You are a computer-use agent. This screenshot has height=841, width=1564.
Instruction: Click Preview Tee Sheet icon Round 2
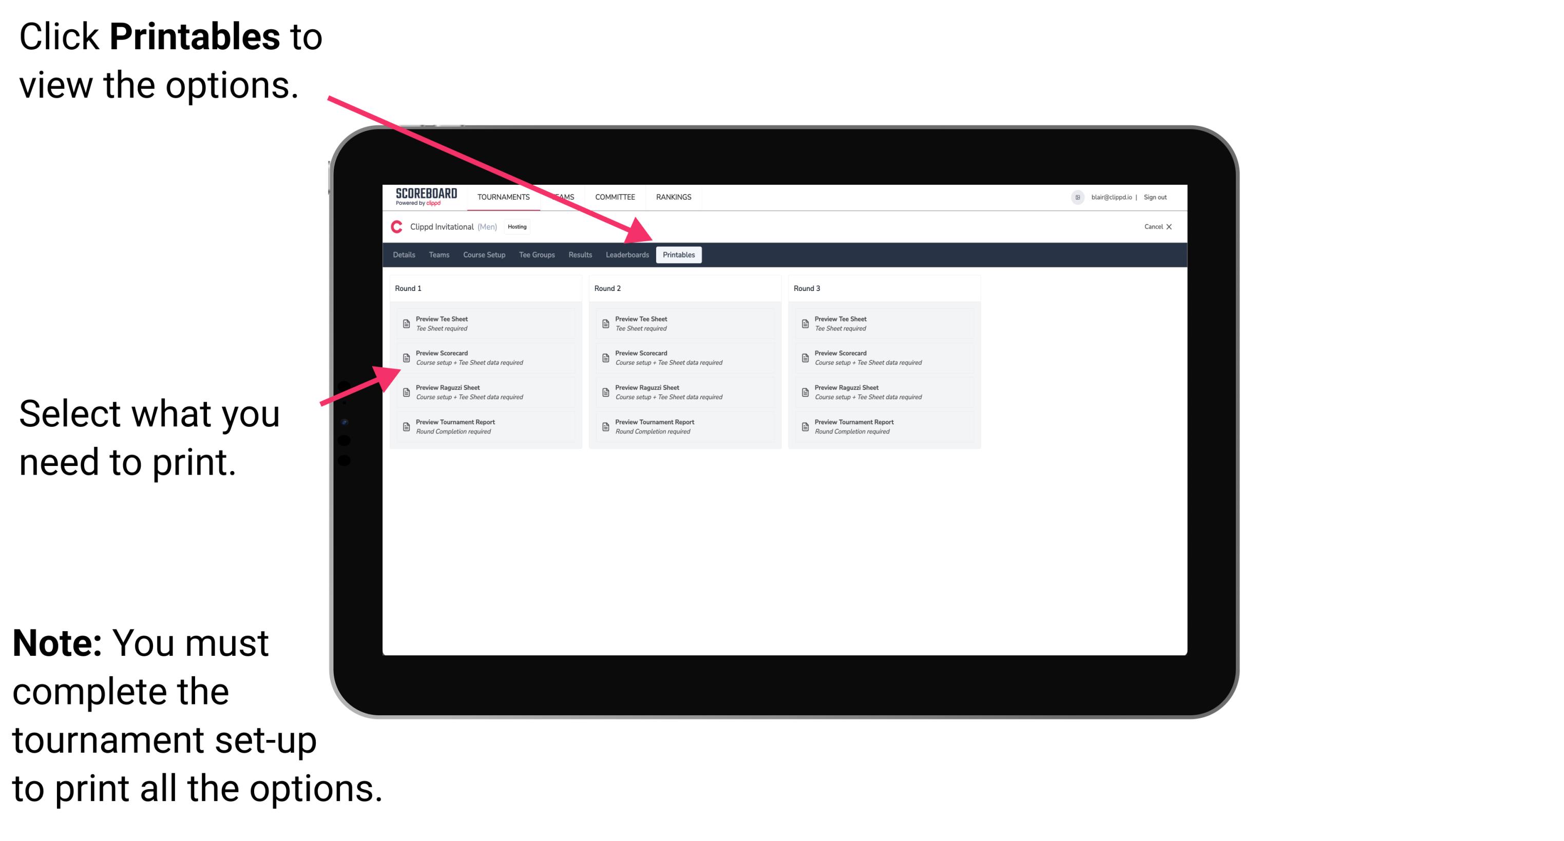tap(605, 323)
